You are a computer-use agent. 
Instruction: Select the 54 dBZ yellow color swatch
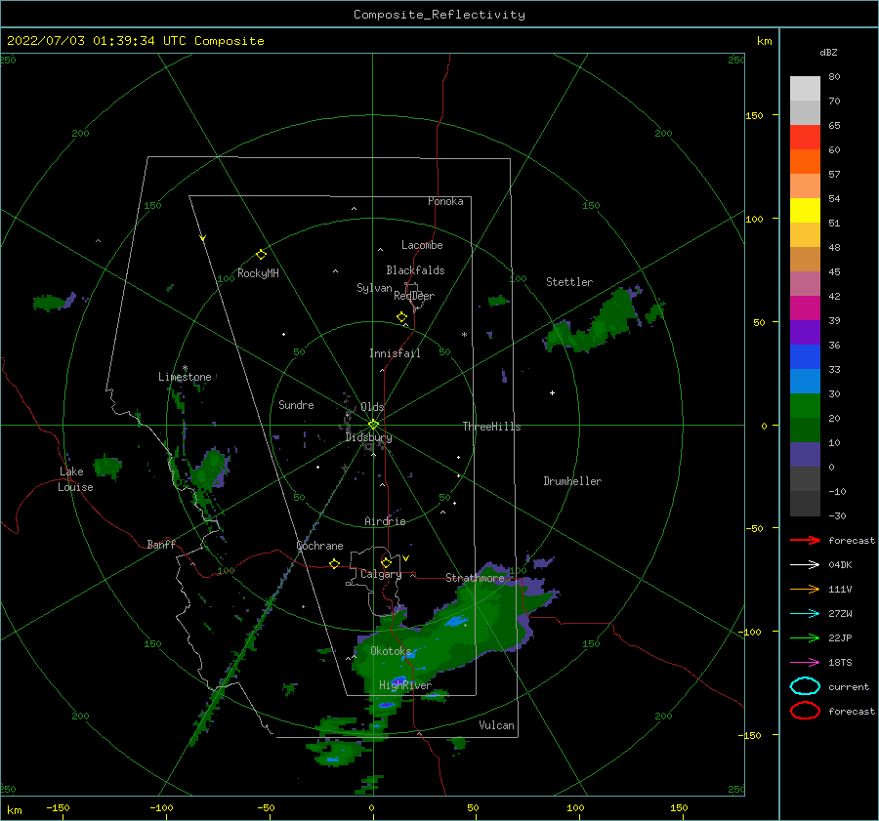coord(805,211)
